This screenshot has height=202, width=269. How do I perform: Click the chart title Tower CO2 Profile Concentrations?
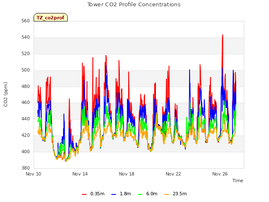click(134, 5)
